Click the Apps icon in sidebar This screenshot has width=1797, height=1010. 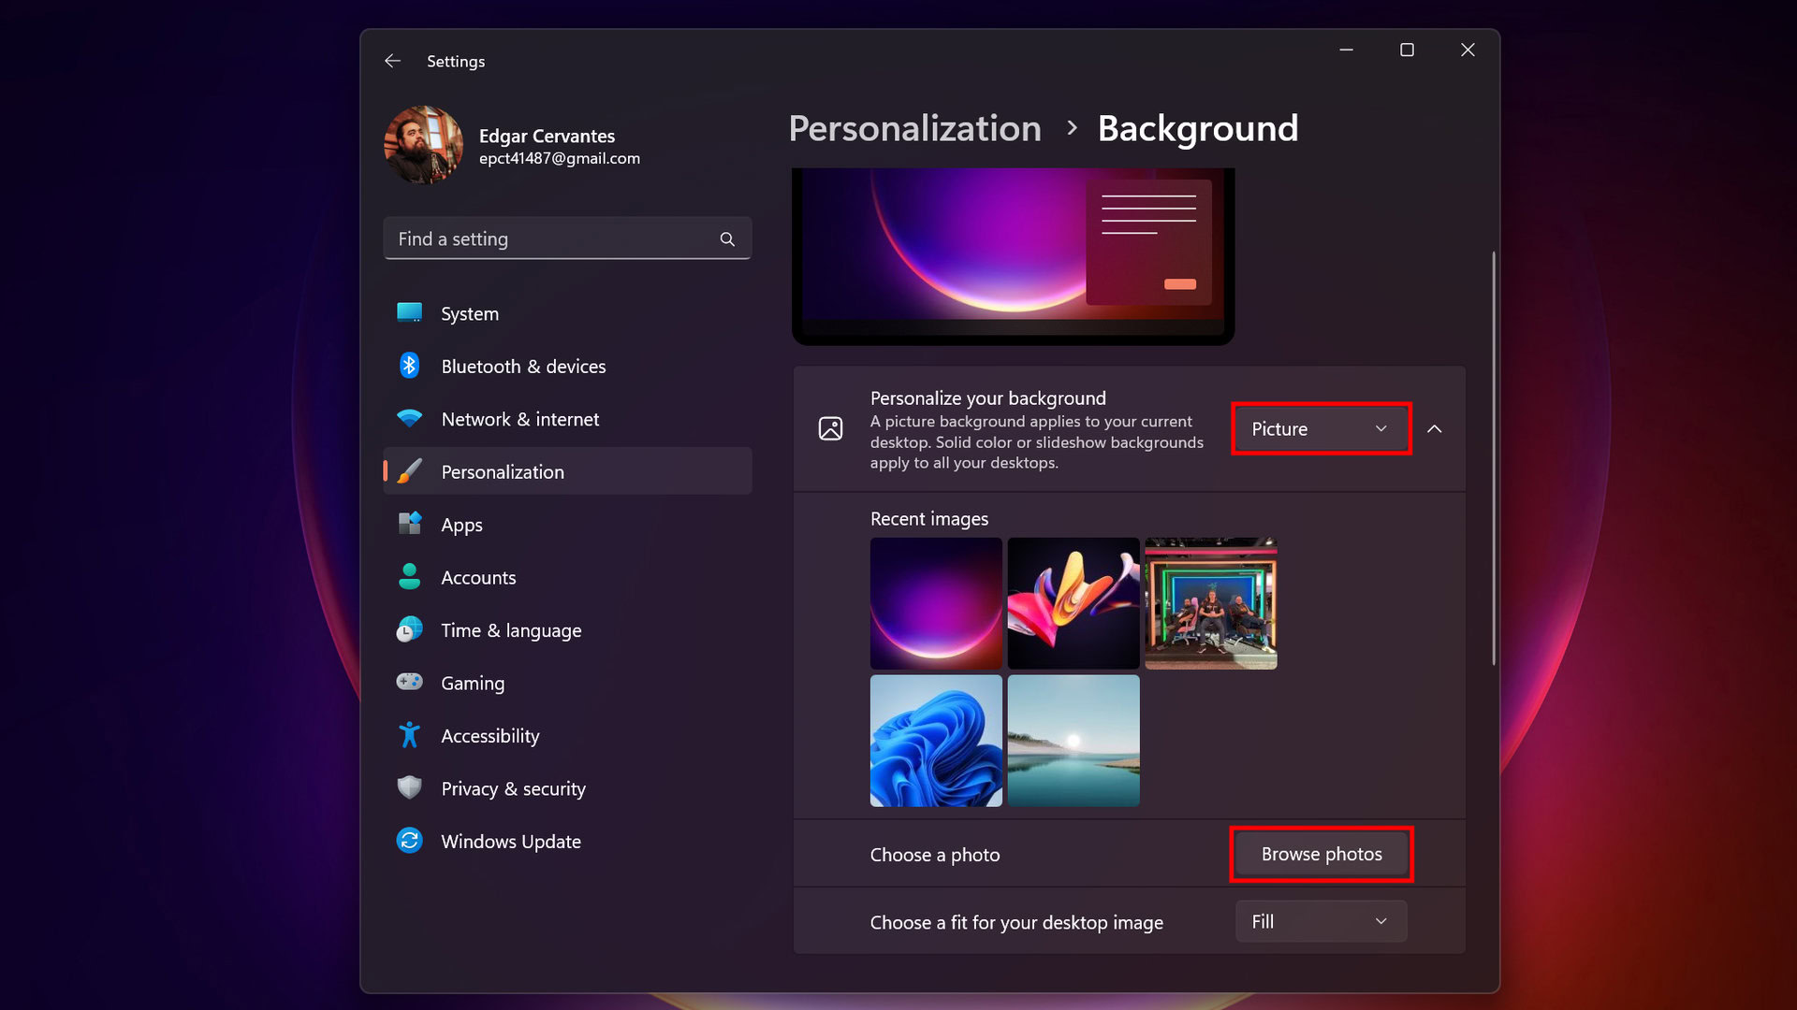tap(409, 524)
